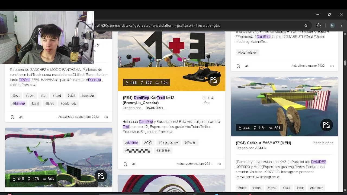Share the KarTroll №12 job card
The height and width of the screenshot is (195, 347).
pyautogui.click(x=134, y=164)
